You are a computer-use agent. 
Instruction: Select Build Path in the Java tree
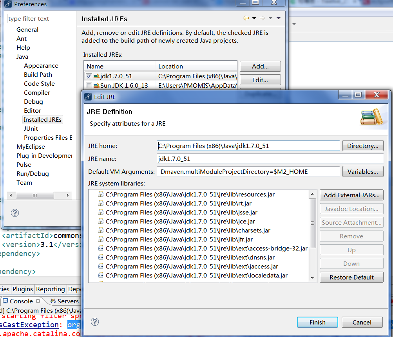tap(38, 74)
